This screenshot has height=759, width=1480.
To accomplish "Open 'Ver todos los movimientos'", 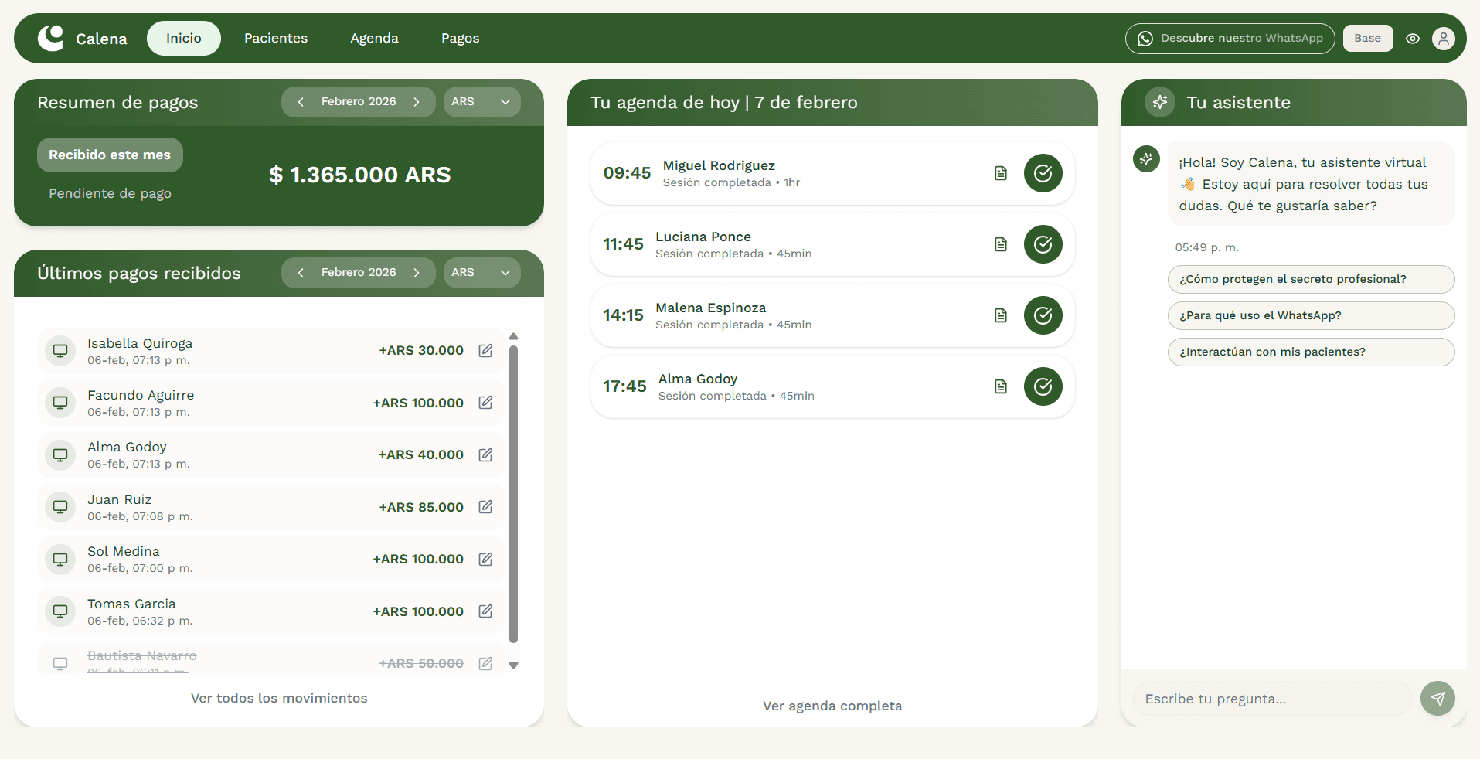I will pyautogui.click(x=278, y=697).
